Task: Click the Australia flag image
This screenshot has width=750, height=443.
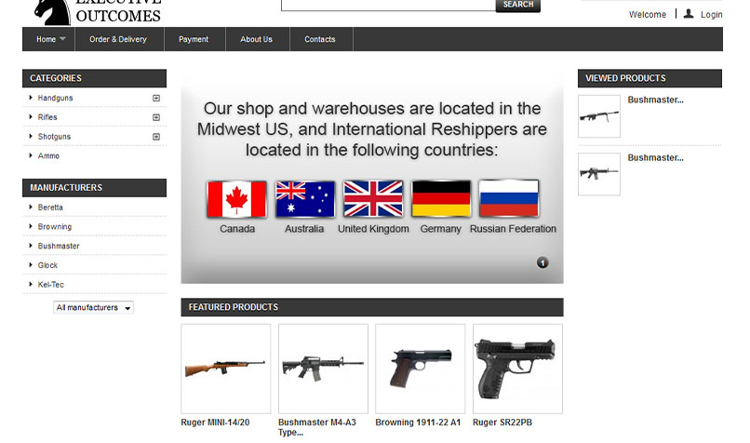Action: pyautogui.click(x=304, y=199)
